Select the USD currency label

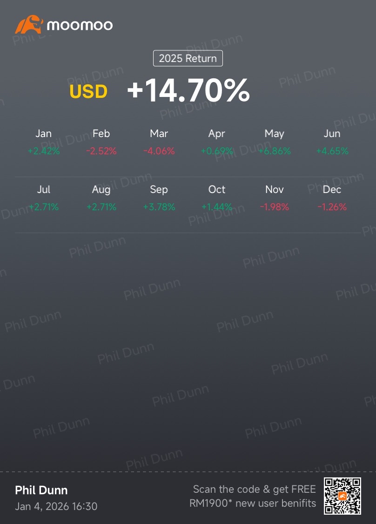(x=88, y=92)
